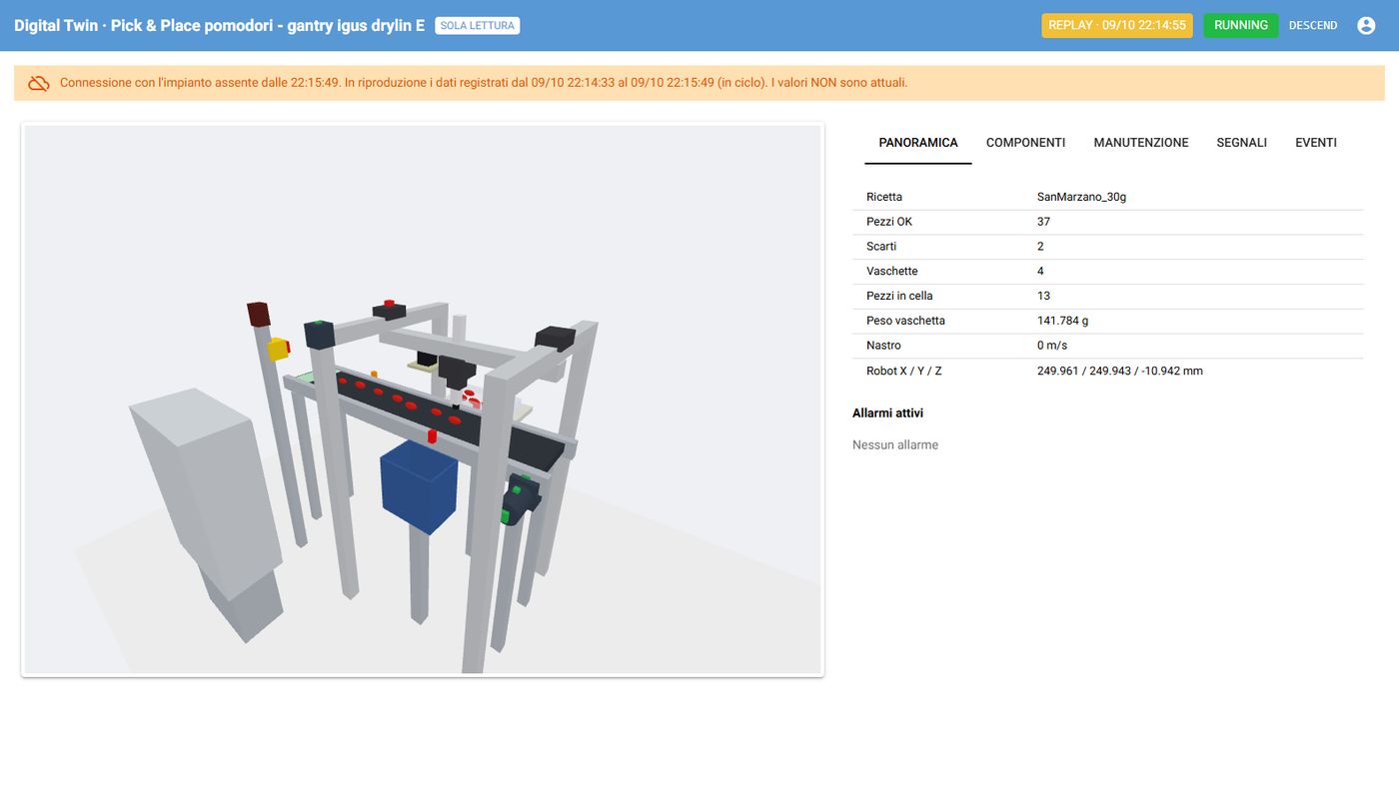Click the REPLAY 09/10 22:14:55 badge

tap(1117, 26)
